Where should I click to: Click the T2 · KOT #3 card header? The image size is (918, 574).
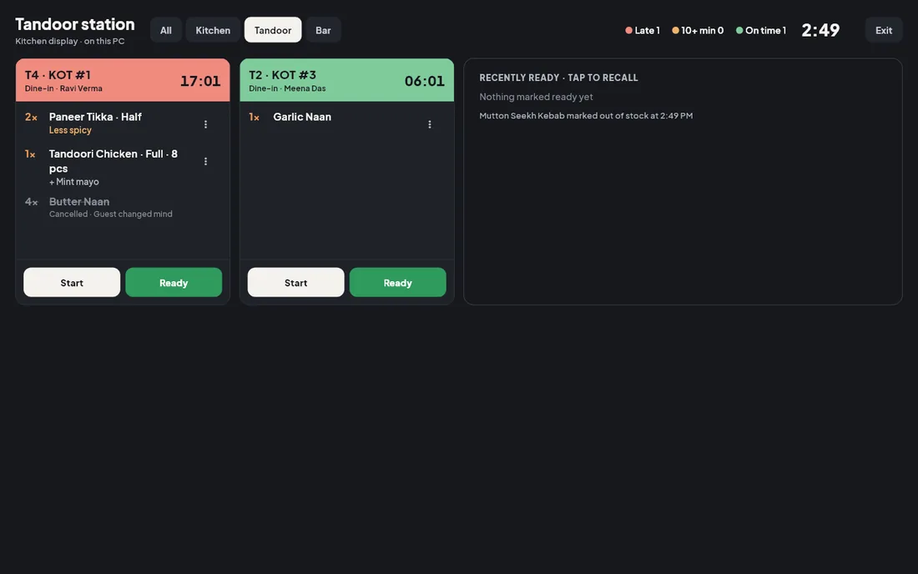coord(346,80)
